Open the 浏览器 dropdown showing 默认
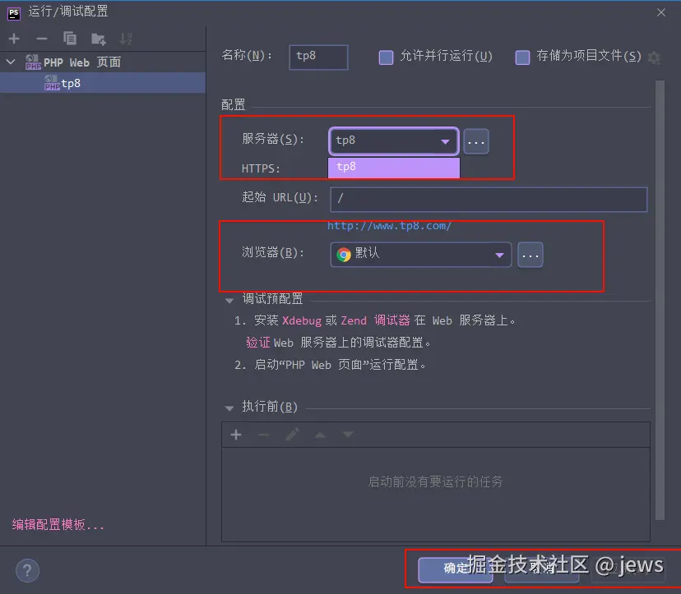The height and width of the screenshot is (594, 681). [420, 256]
